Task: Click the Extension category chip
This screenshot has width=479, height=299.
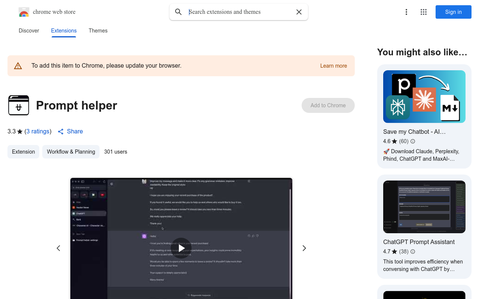Action: coord(23,152)
